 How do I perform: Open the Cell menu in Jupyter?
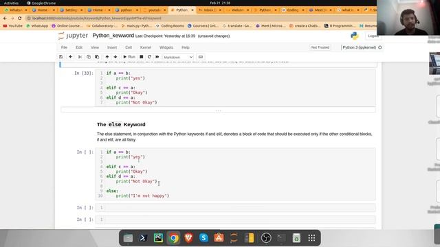coord(129,47)
